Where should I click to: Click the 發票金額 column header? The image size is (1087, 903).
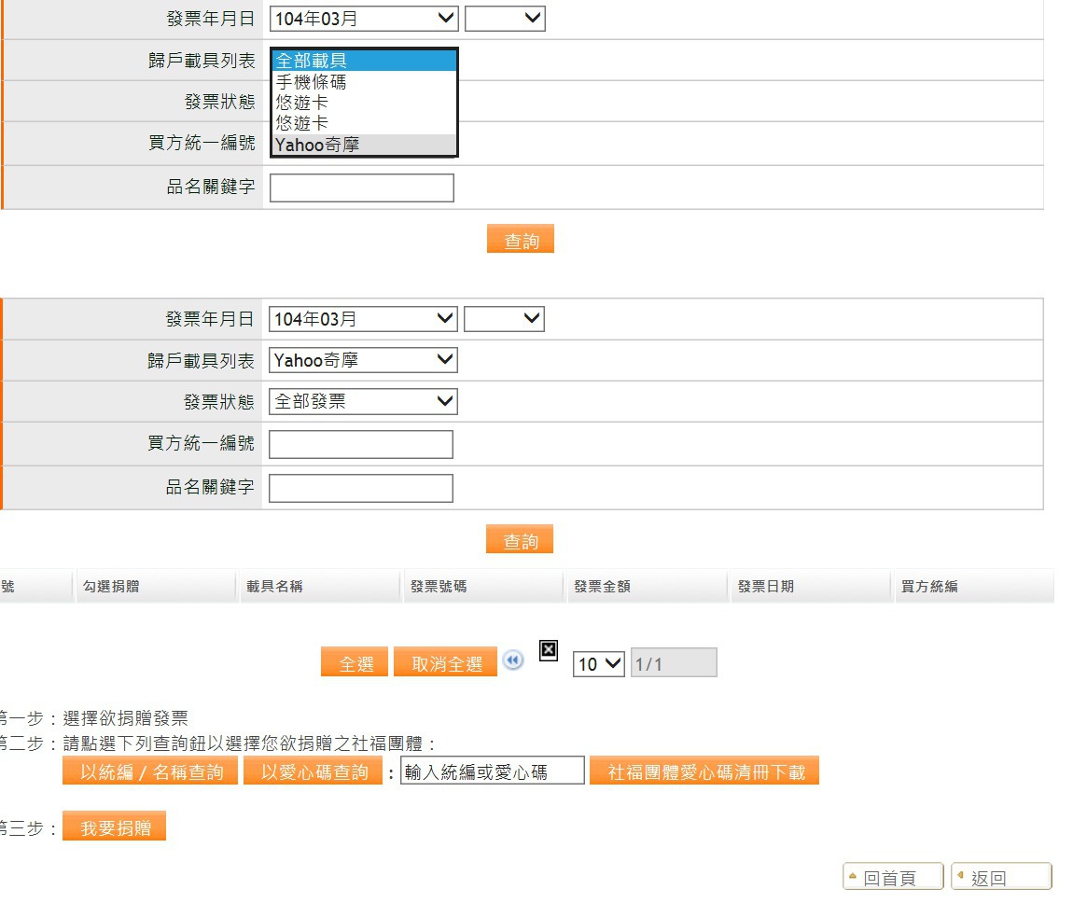point(602,587)
